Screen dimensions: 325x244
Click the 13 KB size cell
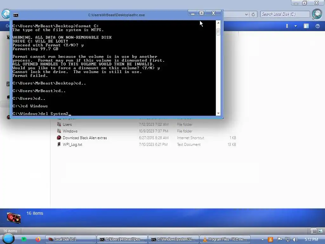(x=232, y=145)
